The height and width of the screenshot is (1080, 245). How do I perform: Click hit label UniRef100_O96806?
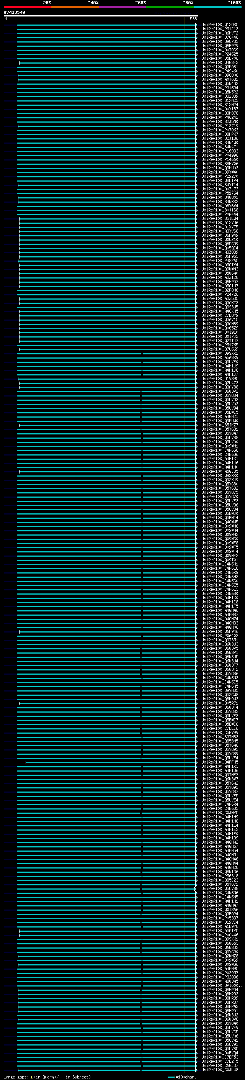coord(220,75)
